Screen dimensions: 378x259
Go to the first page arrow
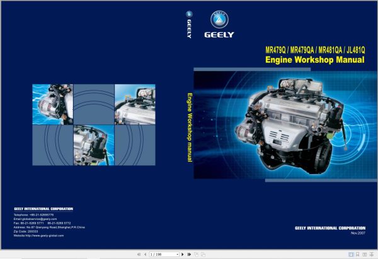(x=139, y=254)
